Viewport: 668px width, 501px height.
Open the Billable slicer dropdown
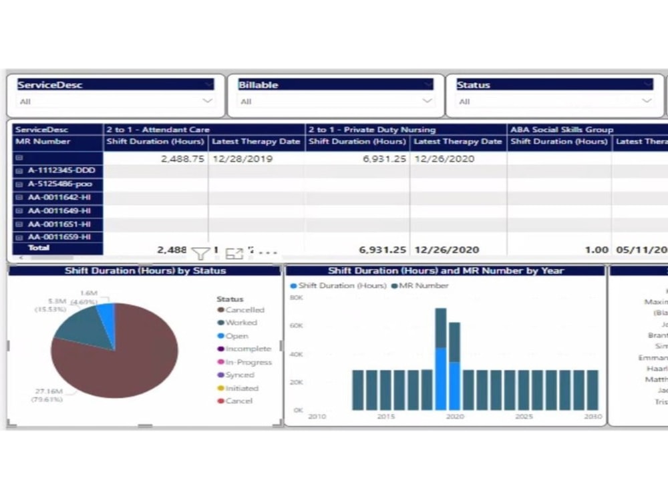tap(428, 100)
